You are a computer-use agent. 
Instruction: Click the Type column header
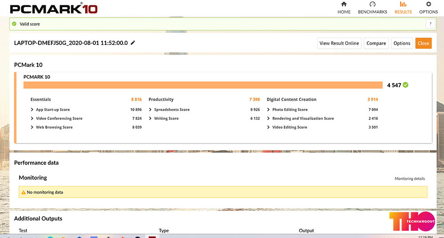pyautogui.click(x=164, y=230)
